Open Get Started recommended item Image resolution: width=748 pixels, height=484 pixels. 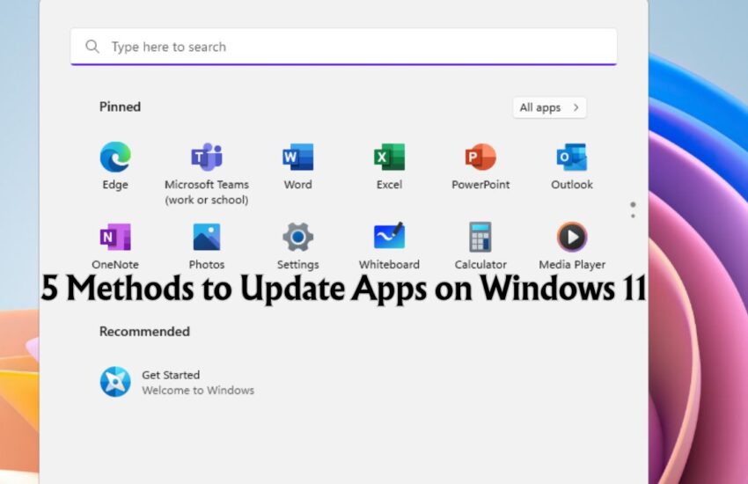point(177,382)
